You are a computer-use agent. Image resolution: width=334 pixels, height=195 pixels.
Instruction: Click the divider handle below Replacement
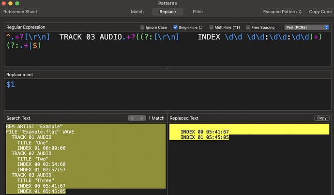pyautogui.click(x=167, y=112)
